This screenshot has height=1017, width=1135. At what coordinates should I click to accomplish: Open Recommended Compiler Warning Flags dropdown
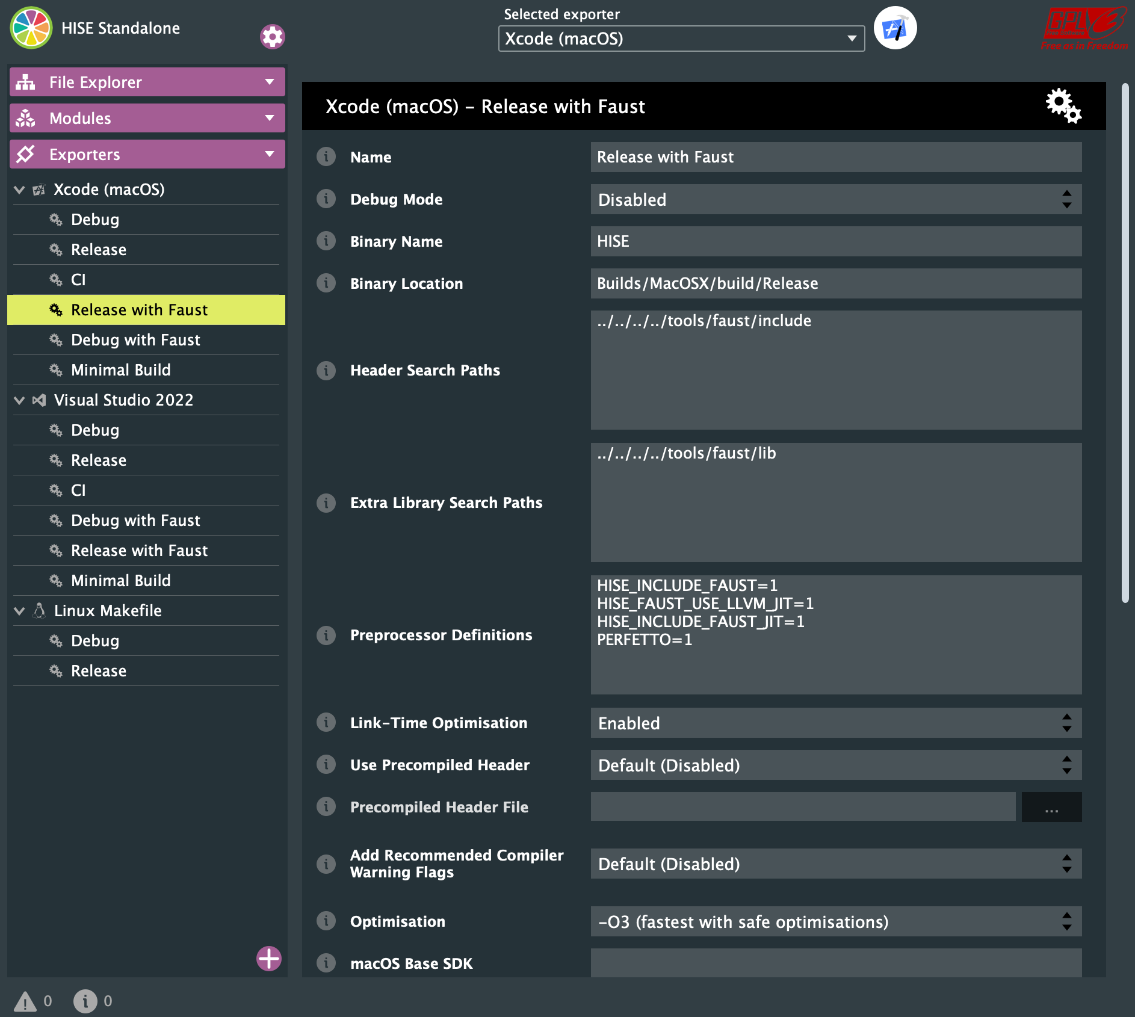(836, 864)
